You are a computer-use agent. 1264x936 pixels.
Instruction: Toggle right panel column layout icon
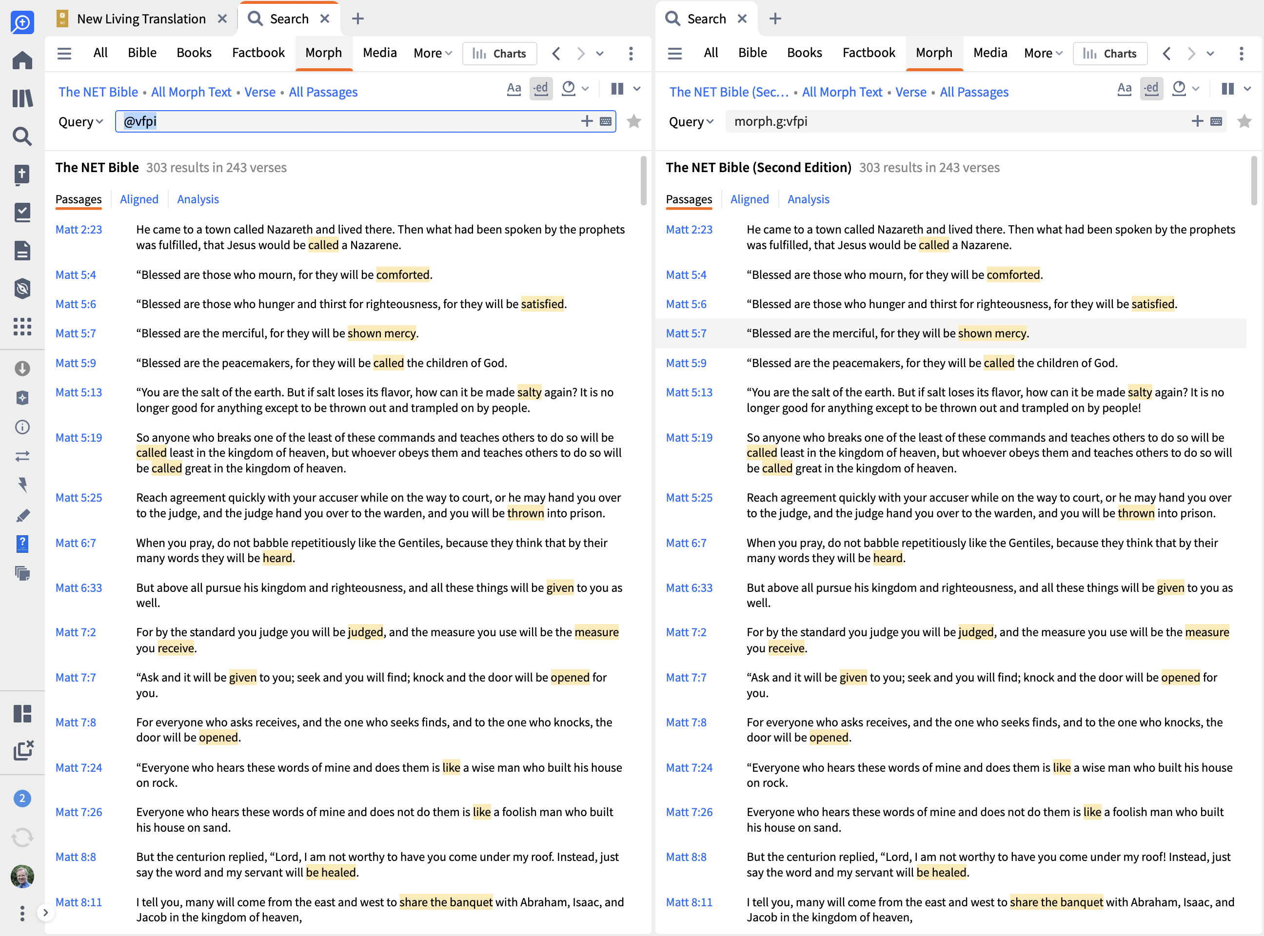1228,88
